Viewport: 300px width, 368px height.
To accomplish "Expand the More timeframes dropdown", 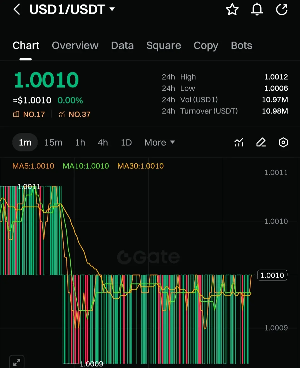I will 159,142.
